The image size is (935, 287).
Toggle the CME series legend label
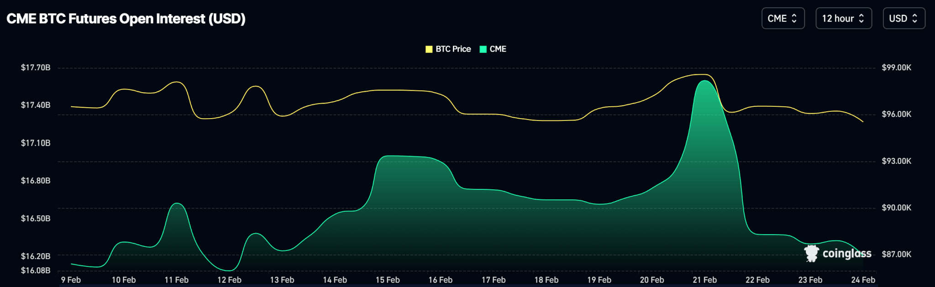pyautogui.click(x=498, y=49)
